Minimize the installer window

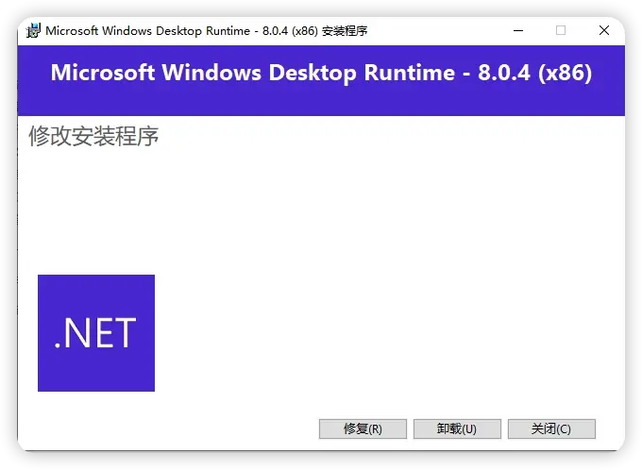[x=518, y=31]
